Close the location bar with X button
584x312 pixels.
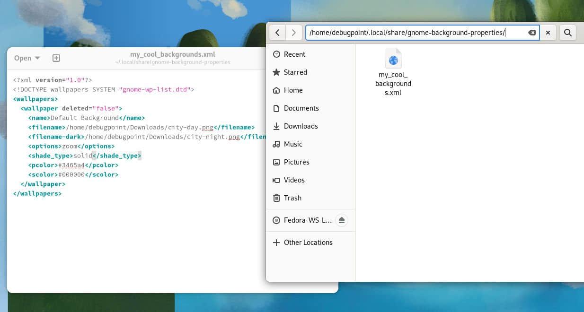pyautogui.click(x=548, y=33)
